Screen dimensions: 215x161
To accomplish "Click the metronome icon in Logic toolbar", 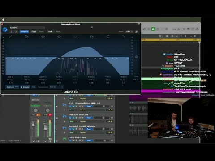I will pyautogui.click(x=178, y=29).
